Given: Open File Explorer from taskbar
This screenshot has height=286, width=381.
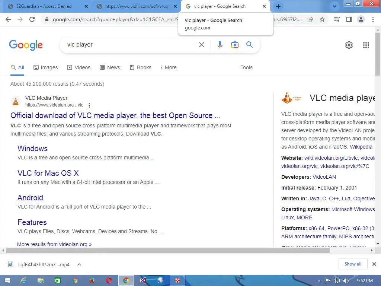Looking at the screenshot, I should 41,281.
